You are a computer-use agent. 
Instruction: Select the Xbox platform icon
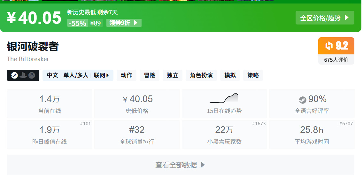tap(32, 75)
